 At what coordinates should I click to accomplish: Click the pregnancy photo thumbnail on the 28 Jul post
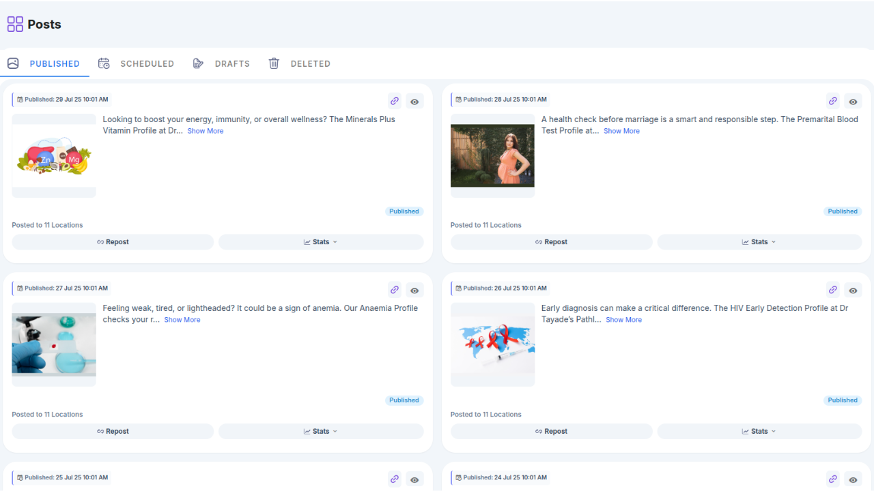pos(492,155)
